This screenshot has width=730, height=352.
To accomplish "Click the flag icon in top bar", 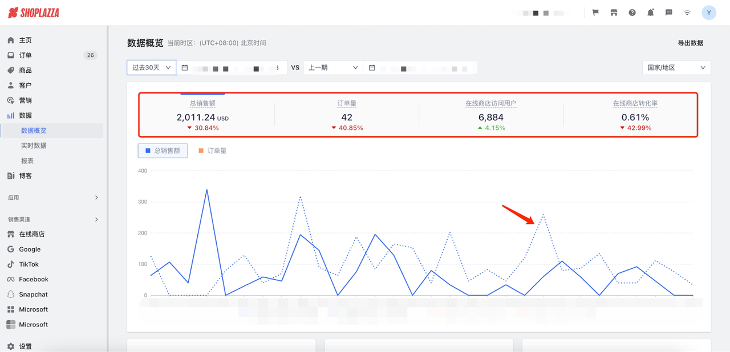I will (x=595, y=13).
